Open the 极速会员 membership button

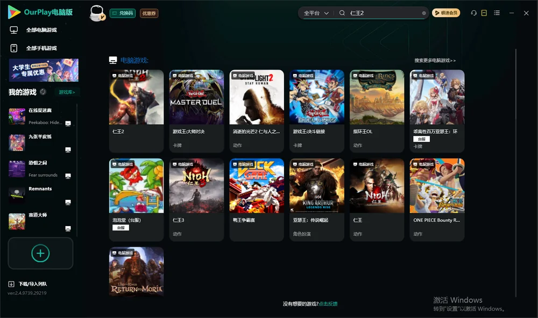(x=445, y=13)
